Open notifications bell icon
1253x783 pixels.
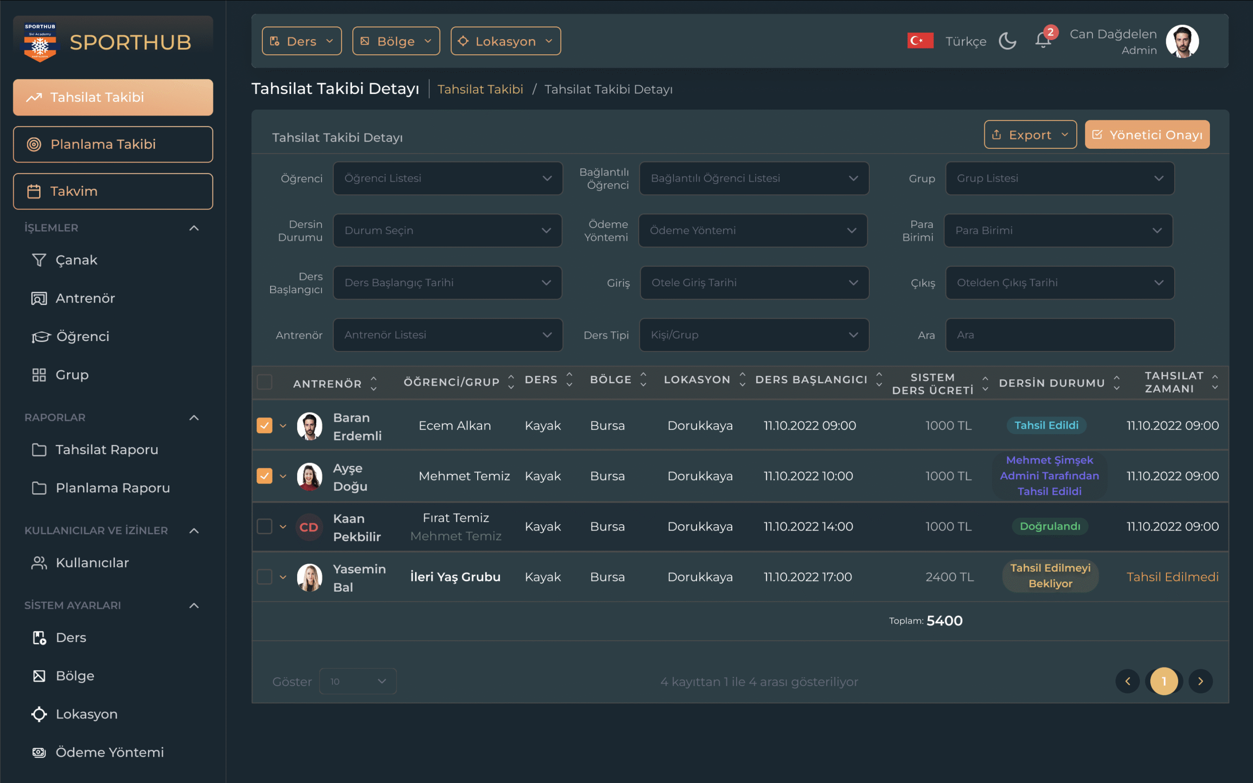1043,41
